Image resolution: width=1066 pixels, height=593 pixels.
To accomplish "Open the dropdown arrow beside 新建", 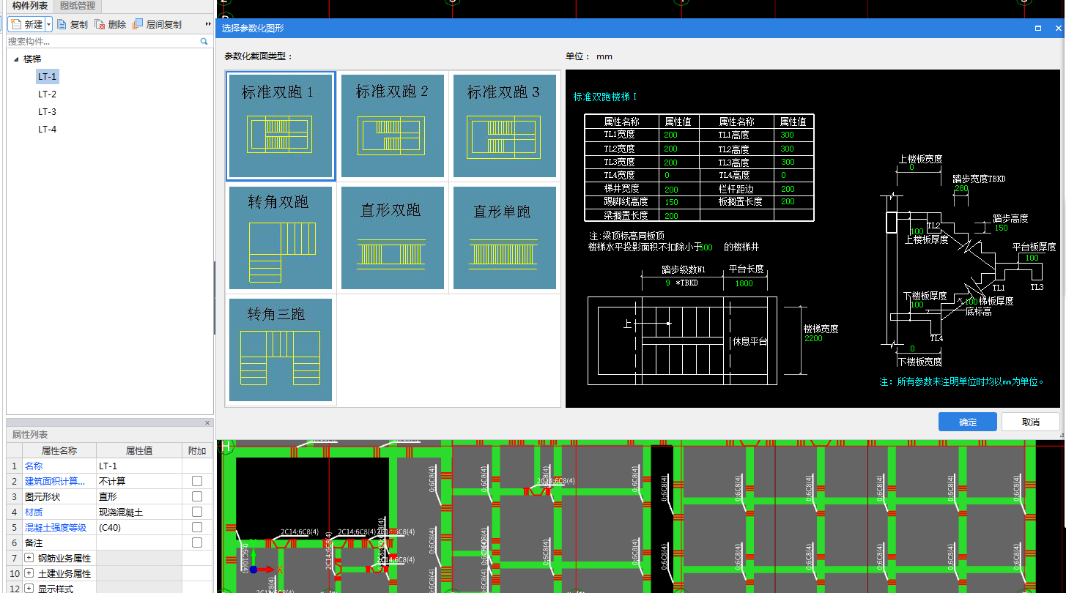I will [x=49, y=24].
